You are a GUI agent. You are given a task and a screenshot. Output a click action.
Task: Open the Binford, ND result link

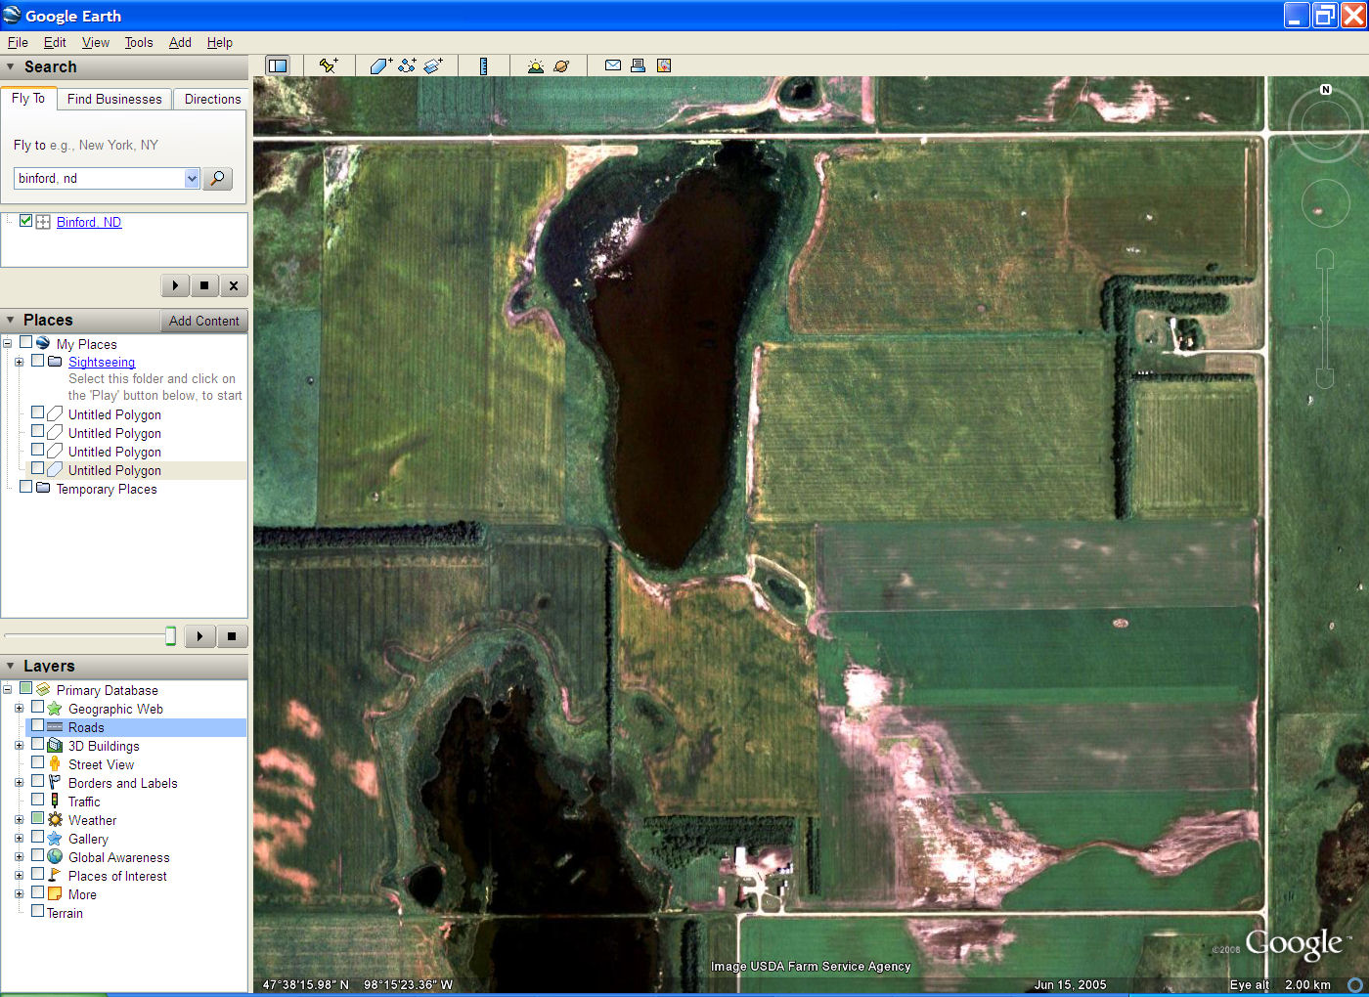click(89, 222)
